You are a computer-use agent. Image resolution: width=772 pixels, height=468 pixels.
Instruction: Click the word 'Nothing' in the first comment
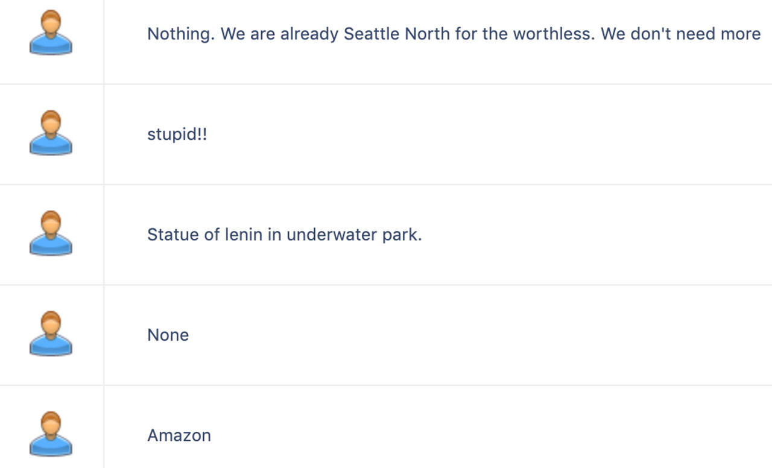[180, 34]
